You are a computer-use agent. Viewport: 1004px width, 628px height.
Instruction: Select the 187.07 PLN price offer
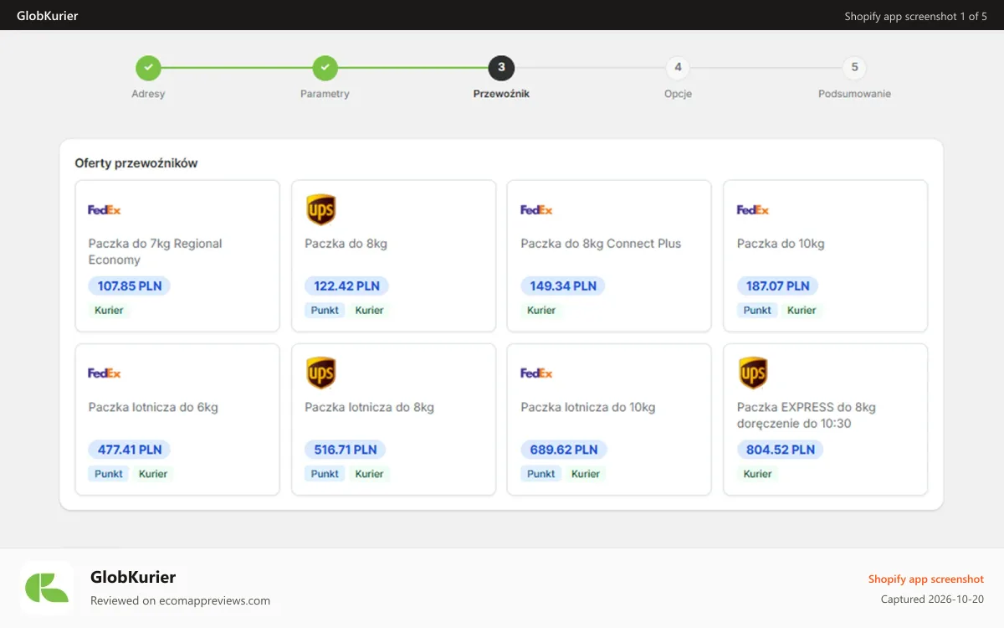(778, 286)
